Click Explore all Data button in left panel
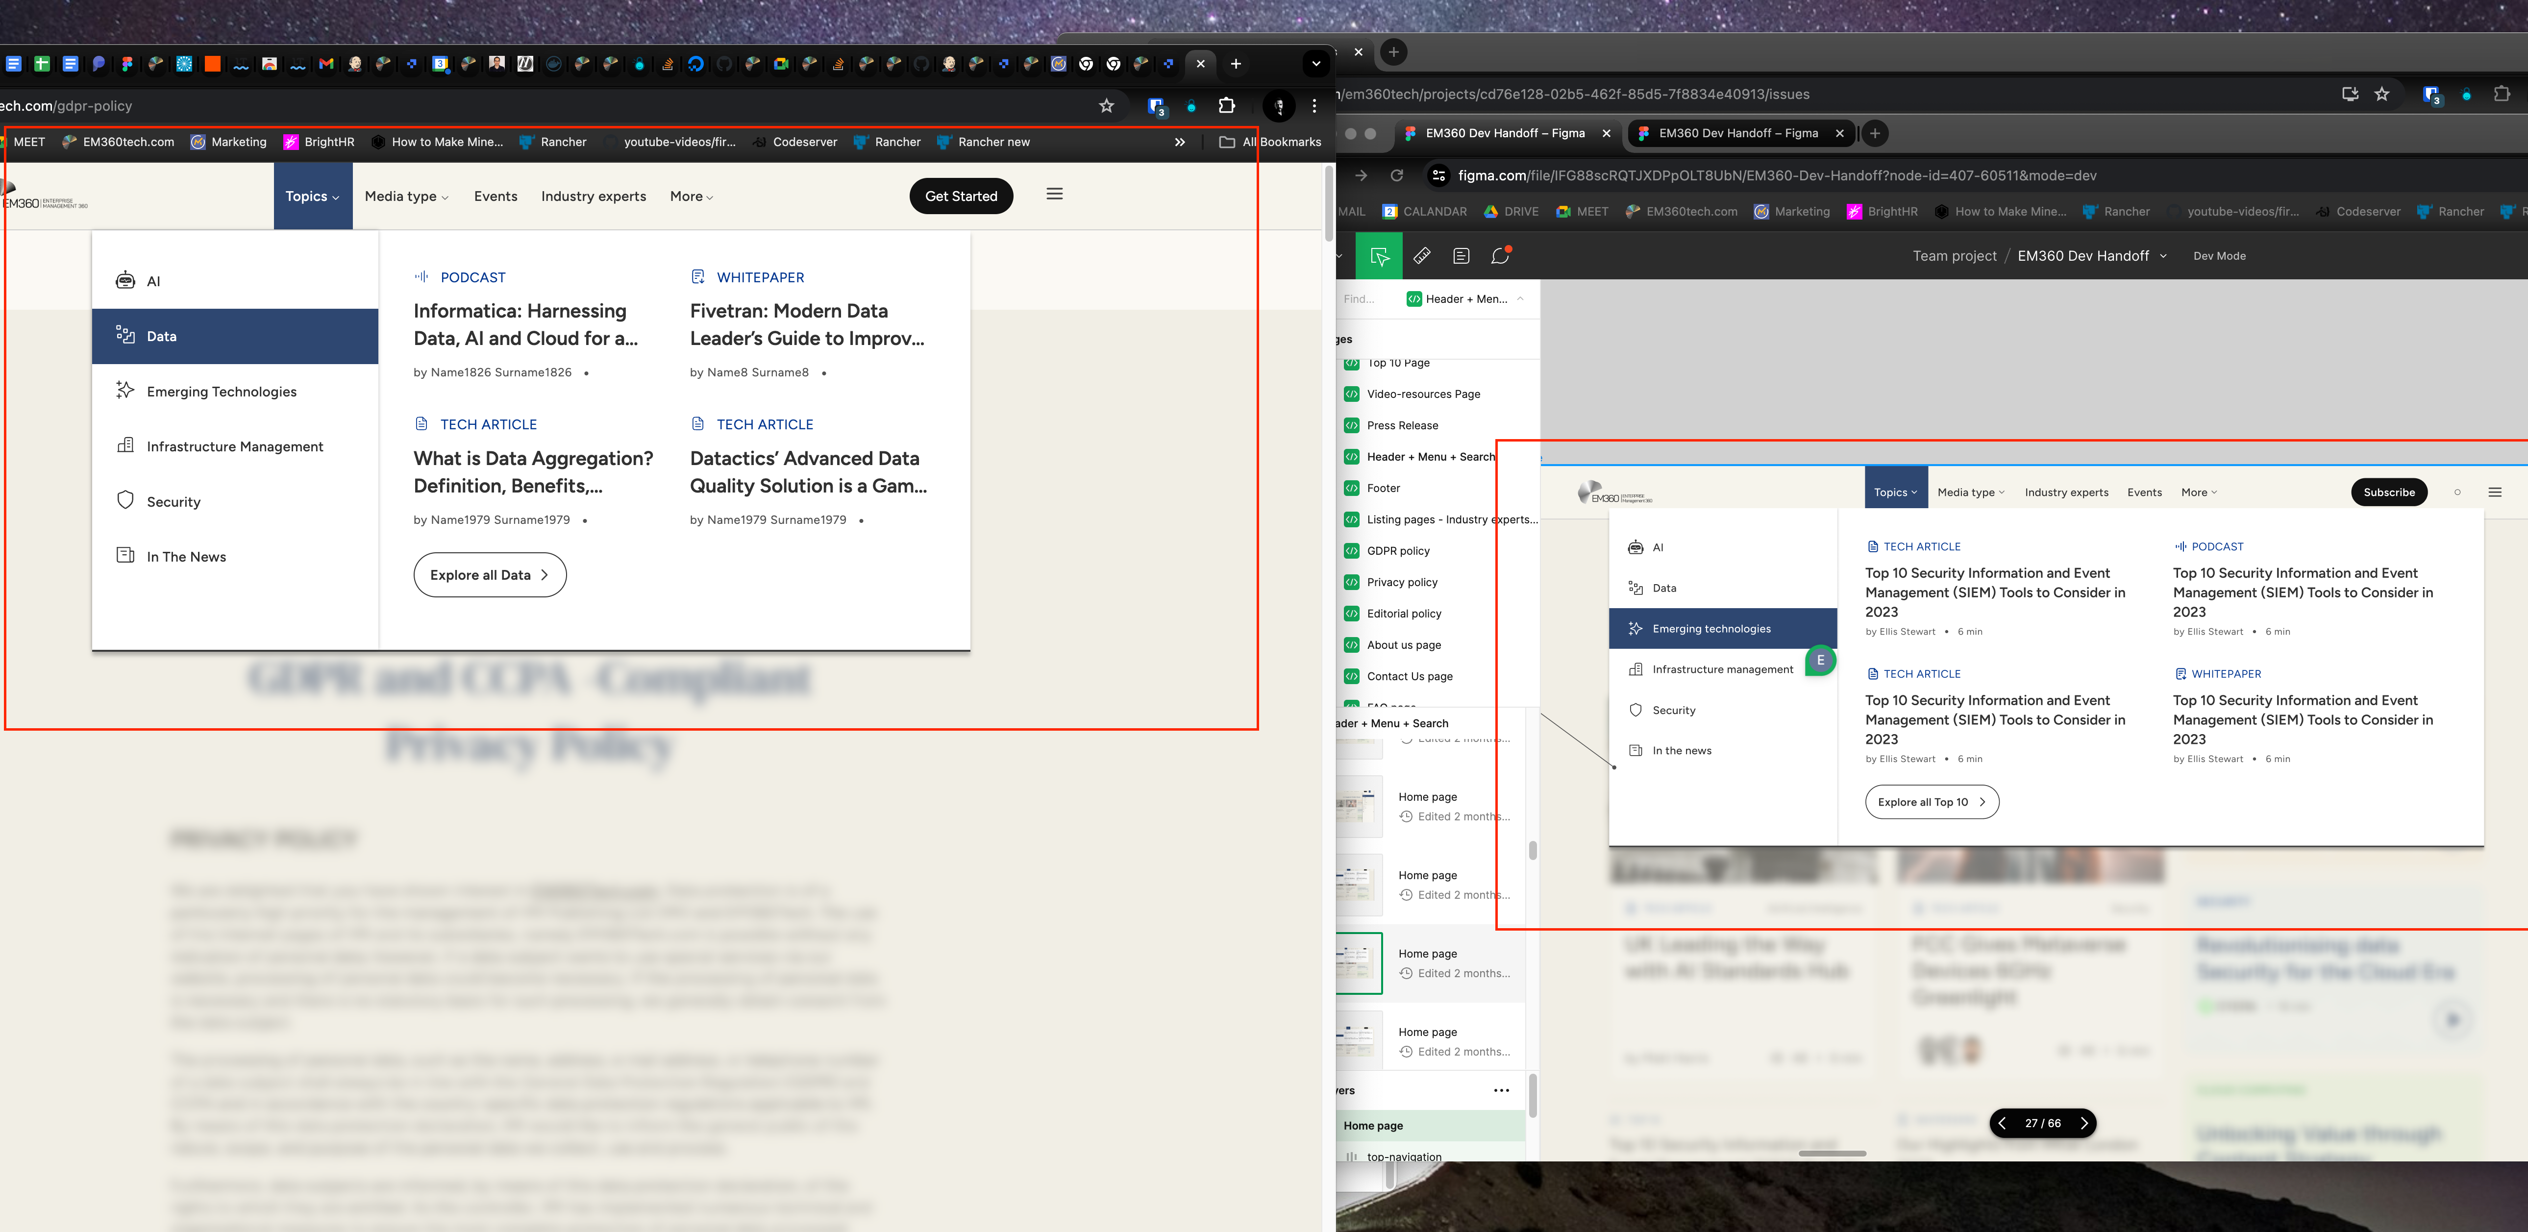 [x=487, y=574]
